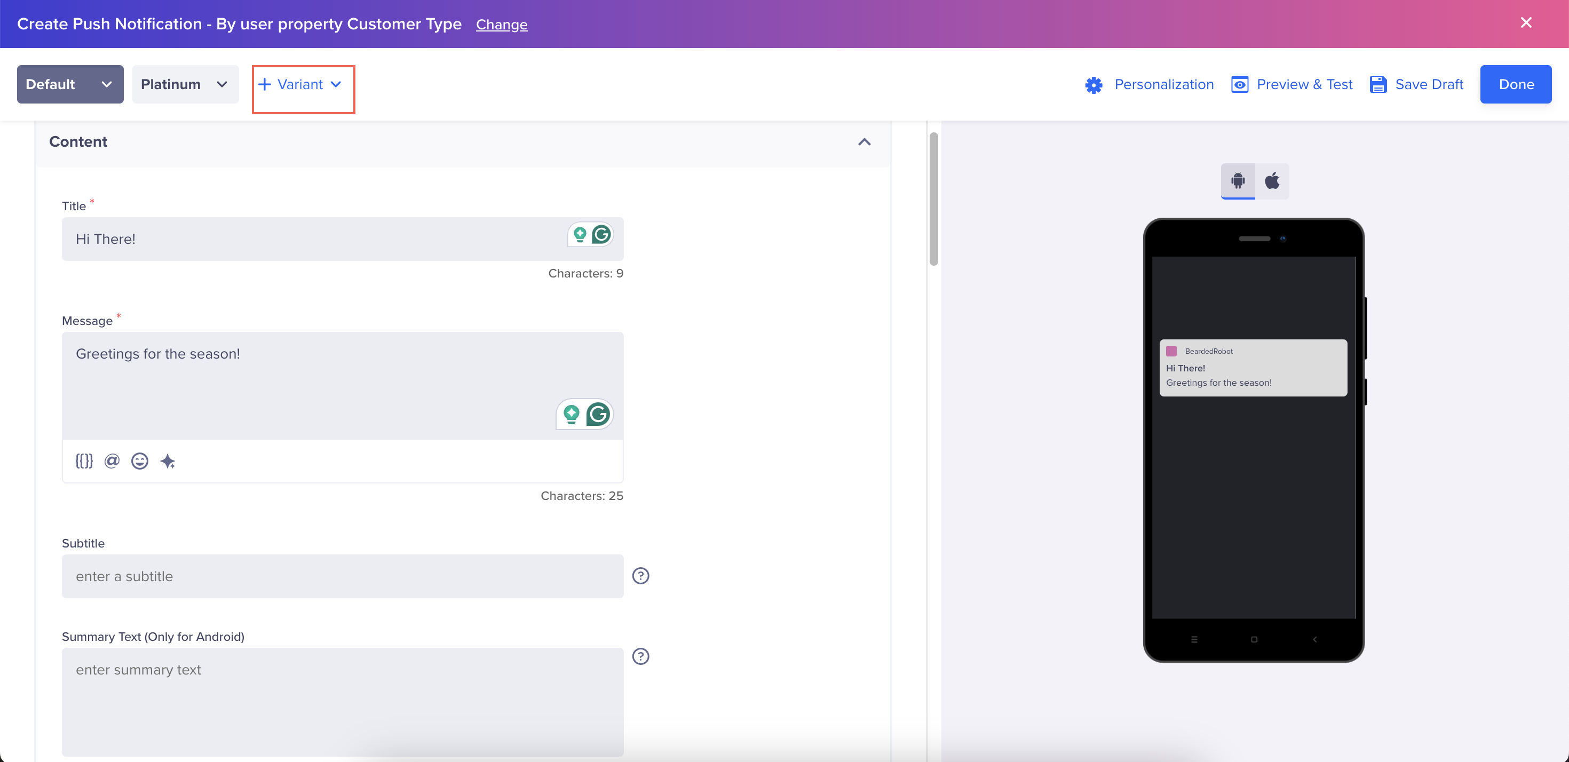
Task: Click into the Subtitle input field
Action: [342, 576]
